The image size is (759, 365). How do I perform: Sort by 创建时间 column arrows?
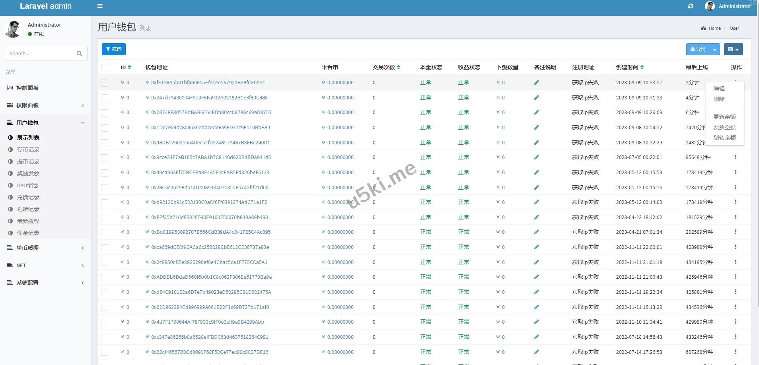point(642,68)
